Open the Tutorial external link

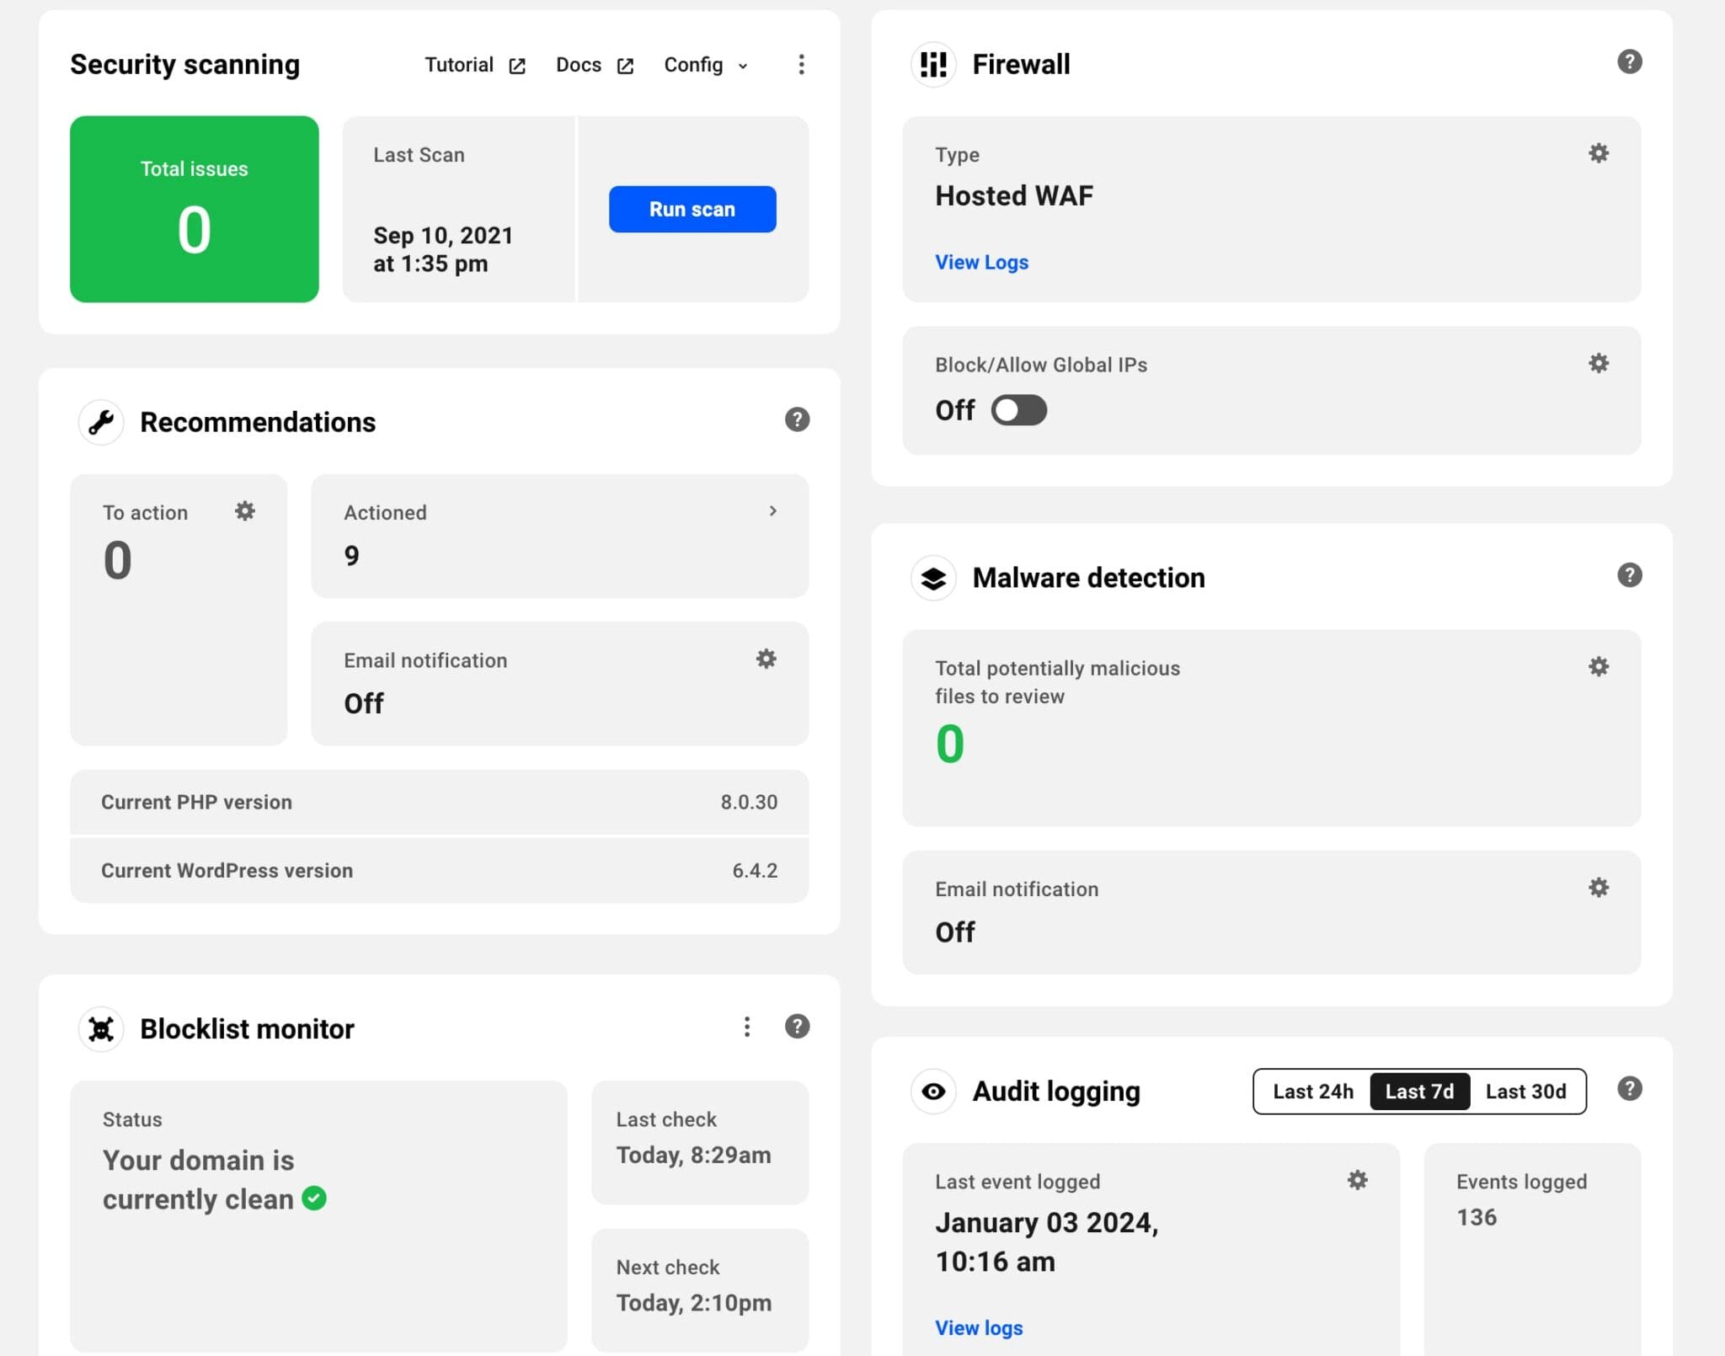tap(474, 65)
